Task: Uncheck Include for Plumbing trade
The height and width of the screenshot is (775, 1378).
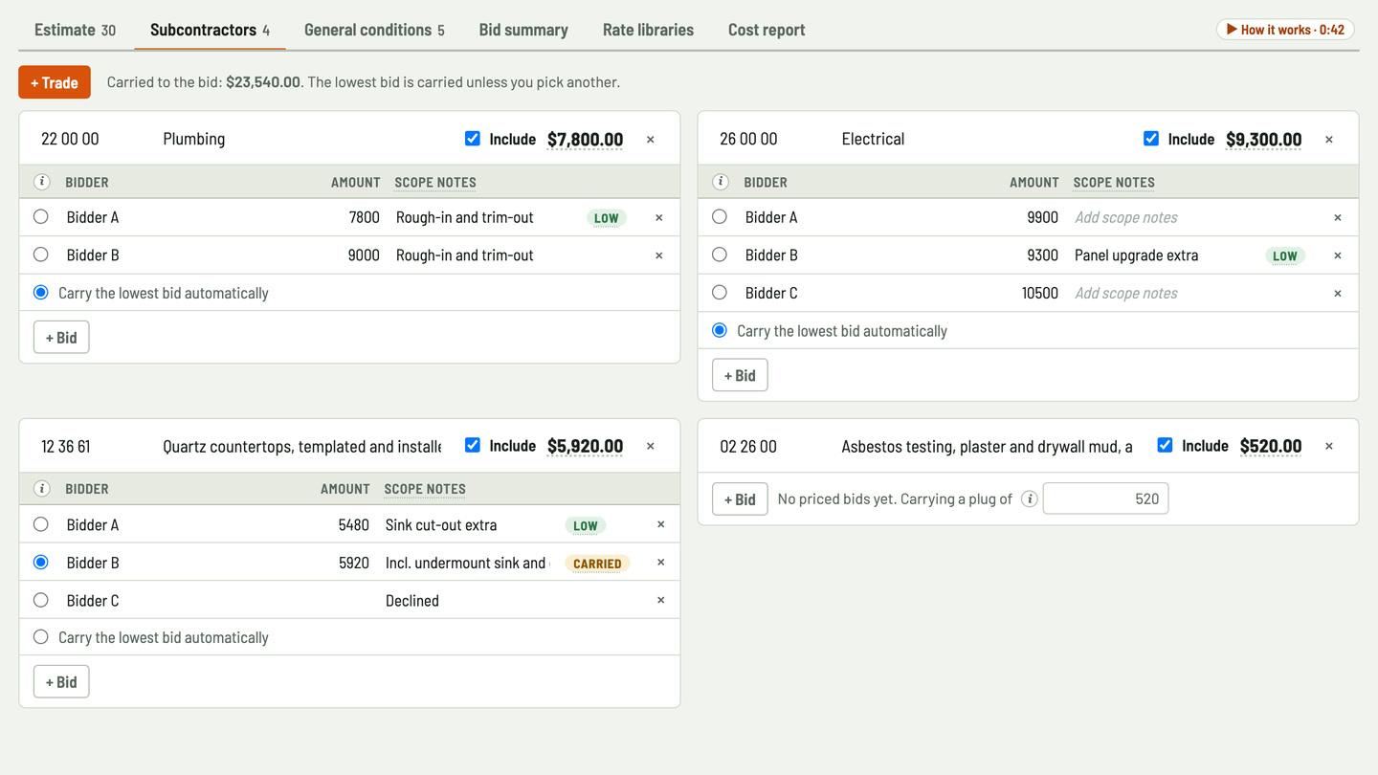Action: click(x=473, y=139)
